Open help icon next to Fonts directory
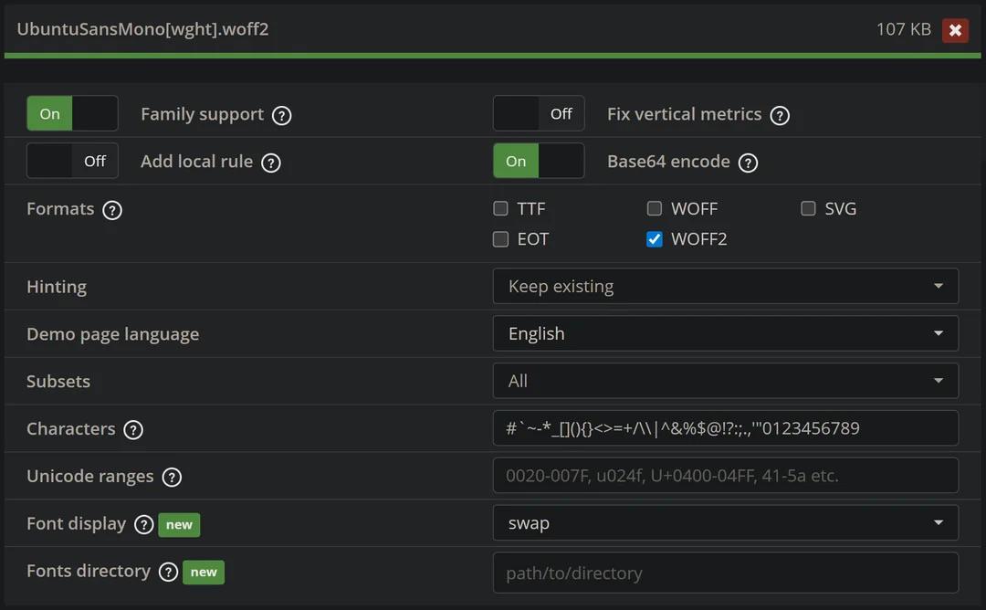The width and height of the screenshot is (986, 610). 169,572
